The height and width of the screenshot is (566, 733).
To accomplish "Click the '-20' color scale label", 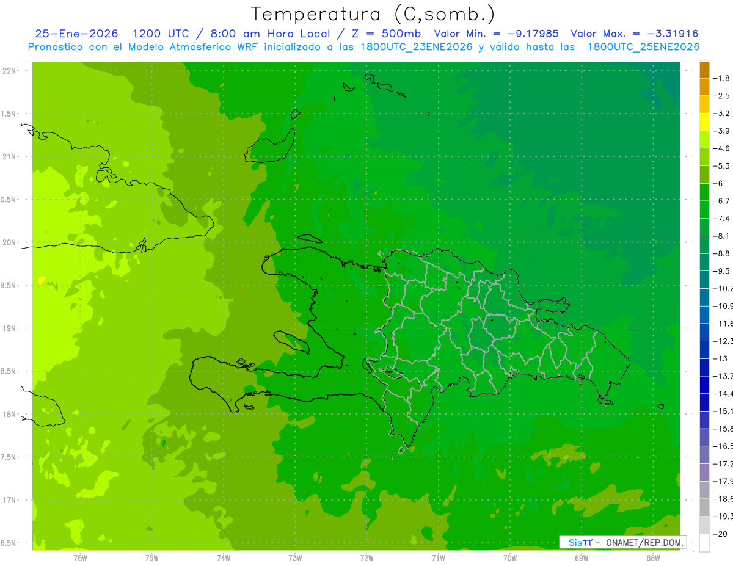I will [720, 533].
